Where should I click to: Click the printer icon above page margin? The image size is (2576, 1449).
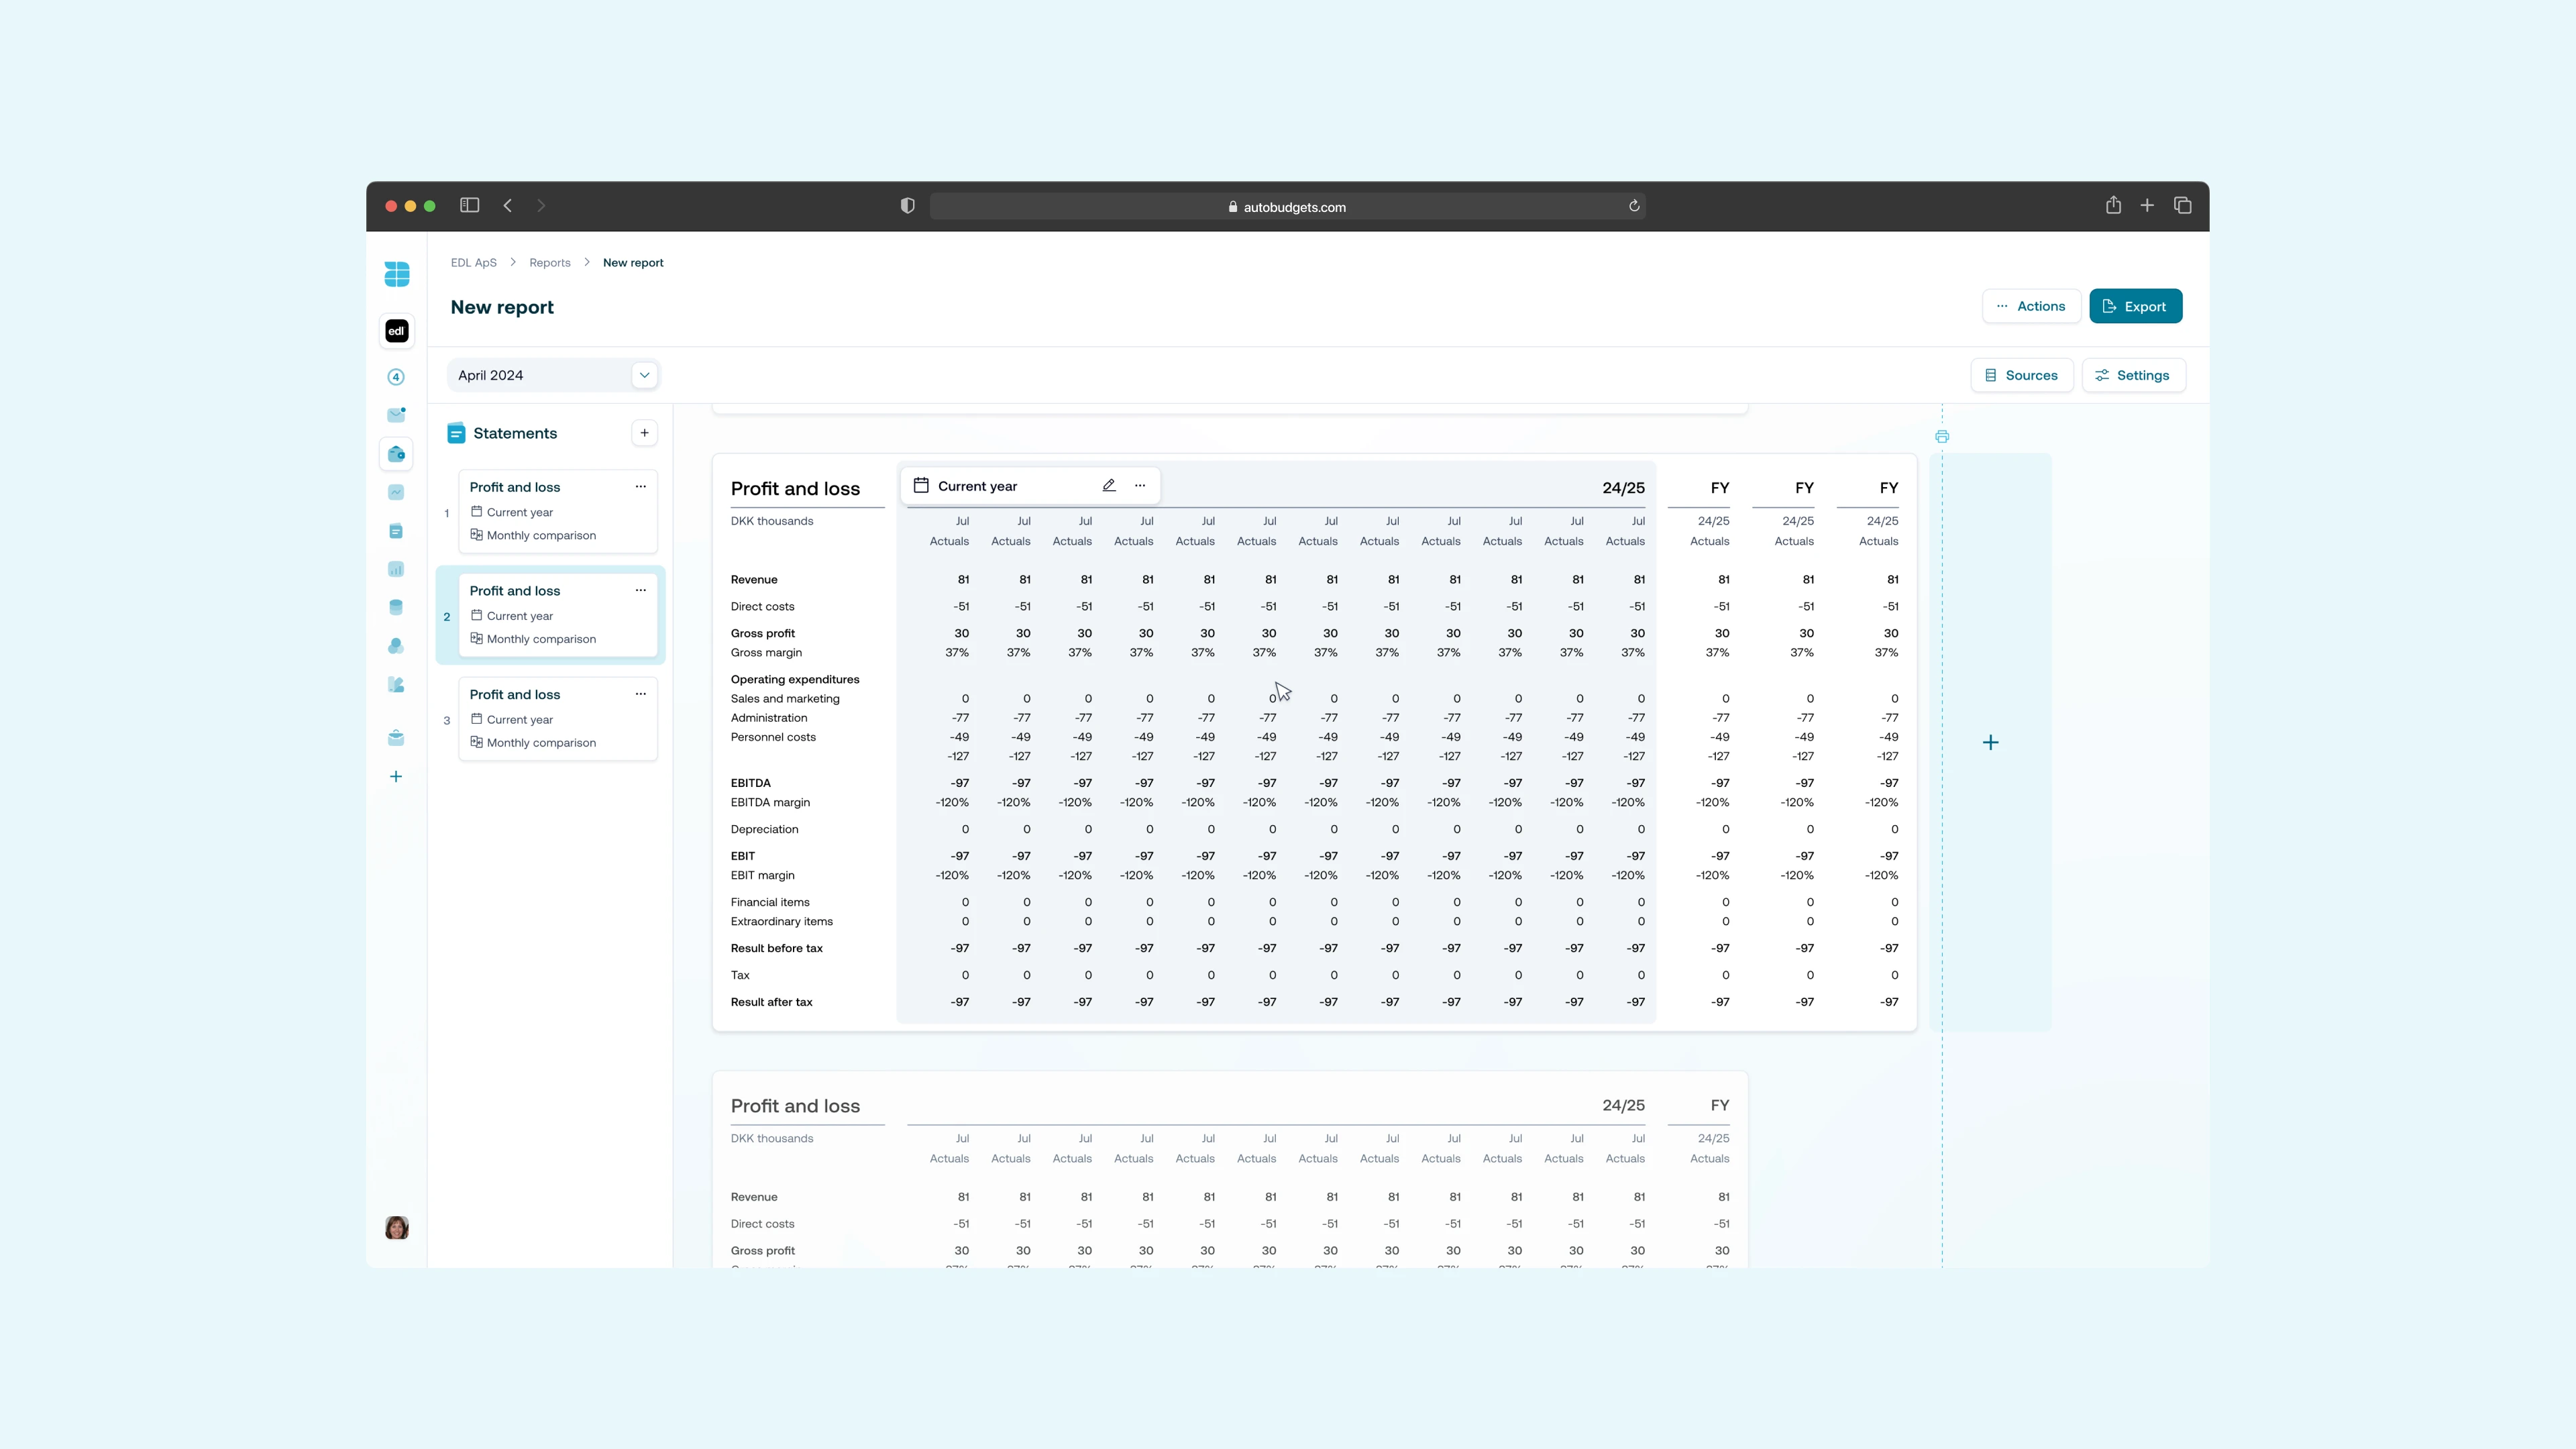[1942, 437]
